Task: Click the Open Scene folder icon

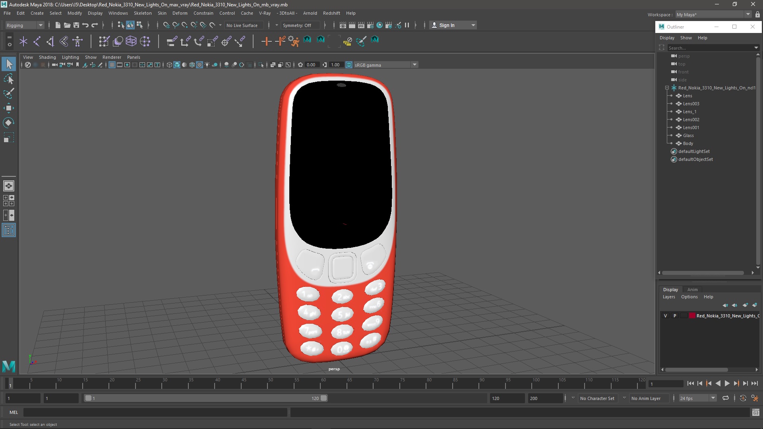Action: click(x=67, y=25)
